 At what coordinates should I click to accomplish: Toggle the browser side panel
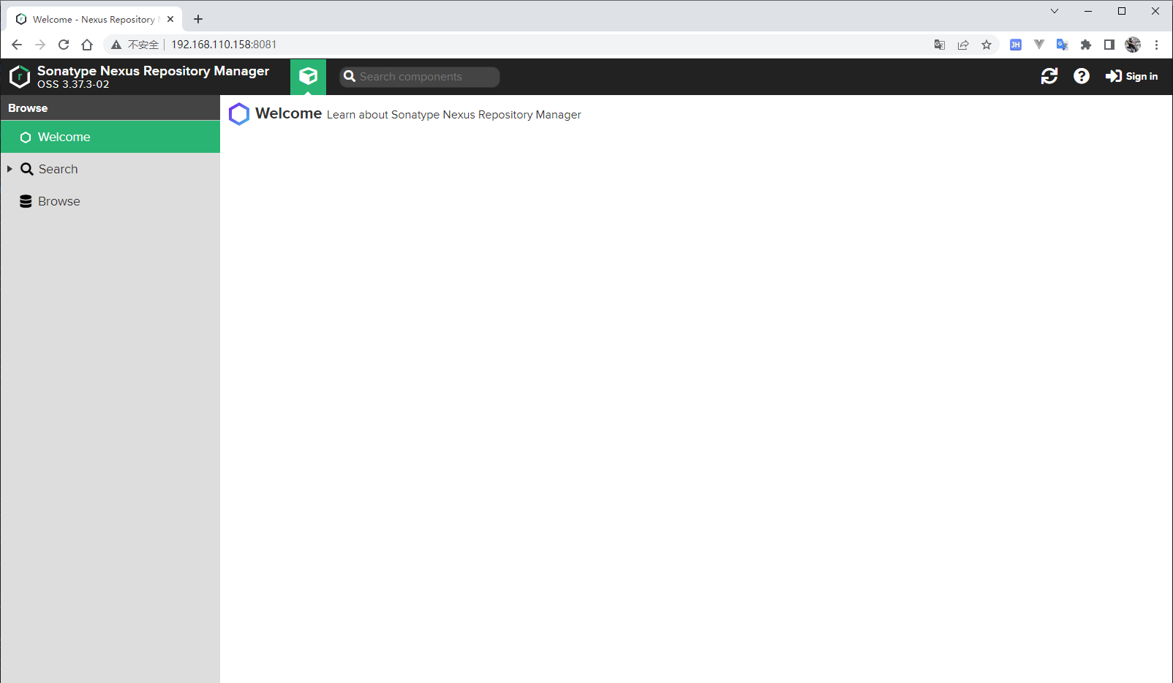[x=1109, y=45]
